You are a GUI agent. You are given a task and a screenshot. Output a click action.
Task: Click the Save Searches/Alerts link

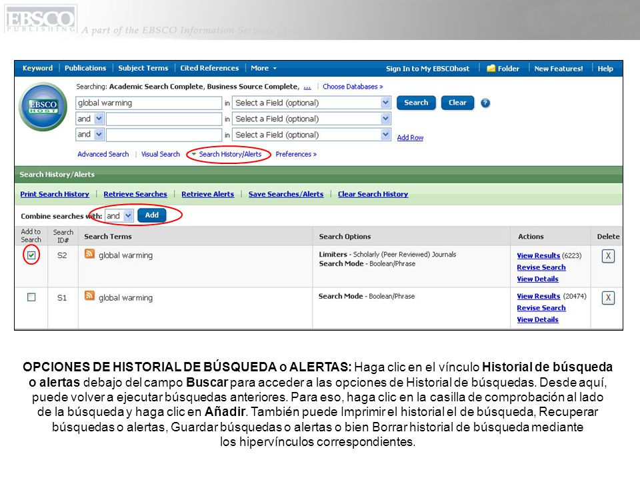click(x=286, y=194)
